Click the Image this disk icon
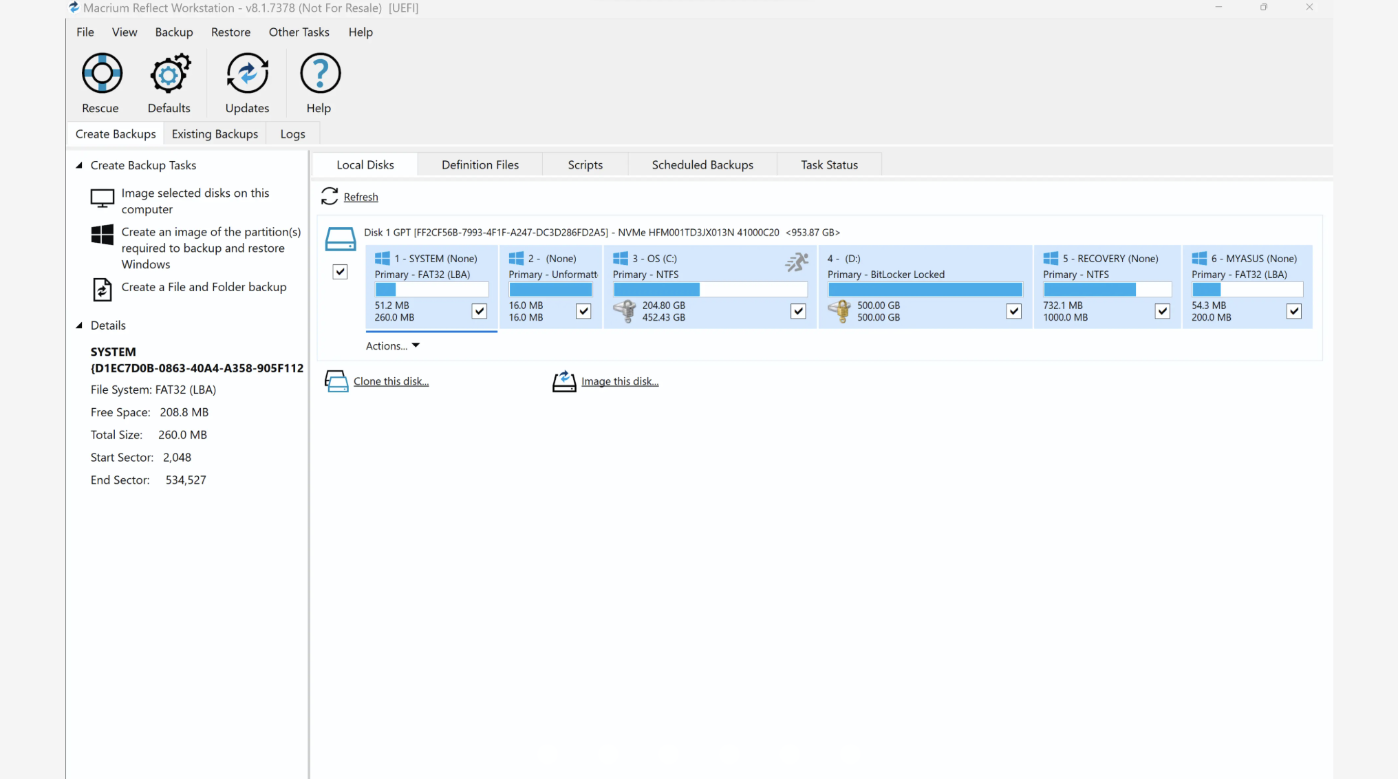Image resolution: width=1398 pixels, height=779 pixels. pos(564,381)
